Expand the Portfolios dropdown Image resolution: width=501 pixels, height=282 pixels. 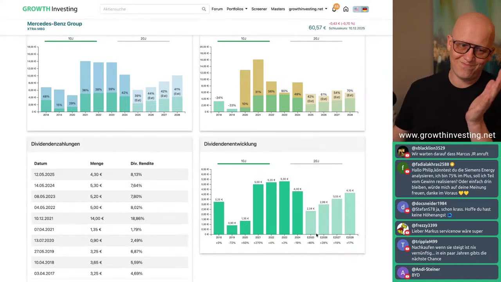pyautogui.click(x=237, y=9)
